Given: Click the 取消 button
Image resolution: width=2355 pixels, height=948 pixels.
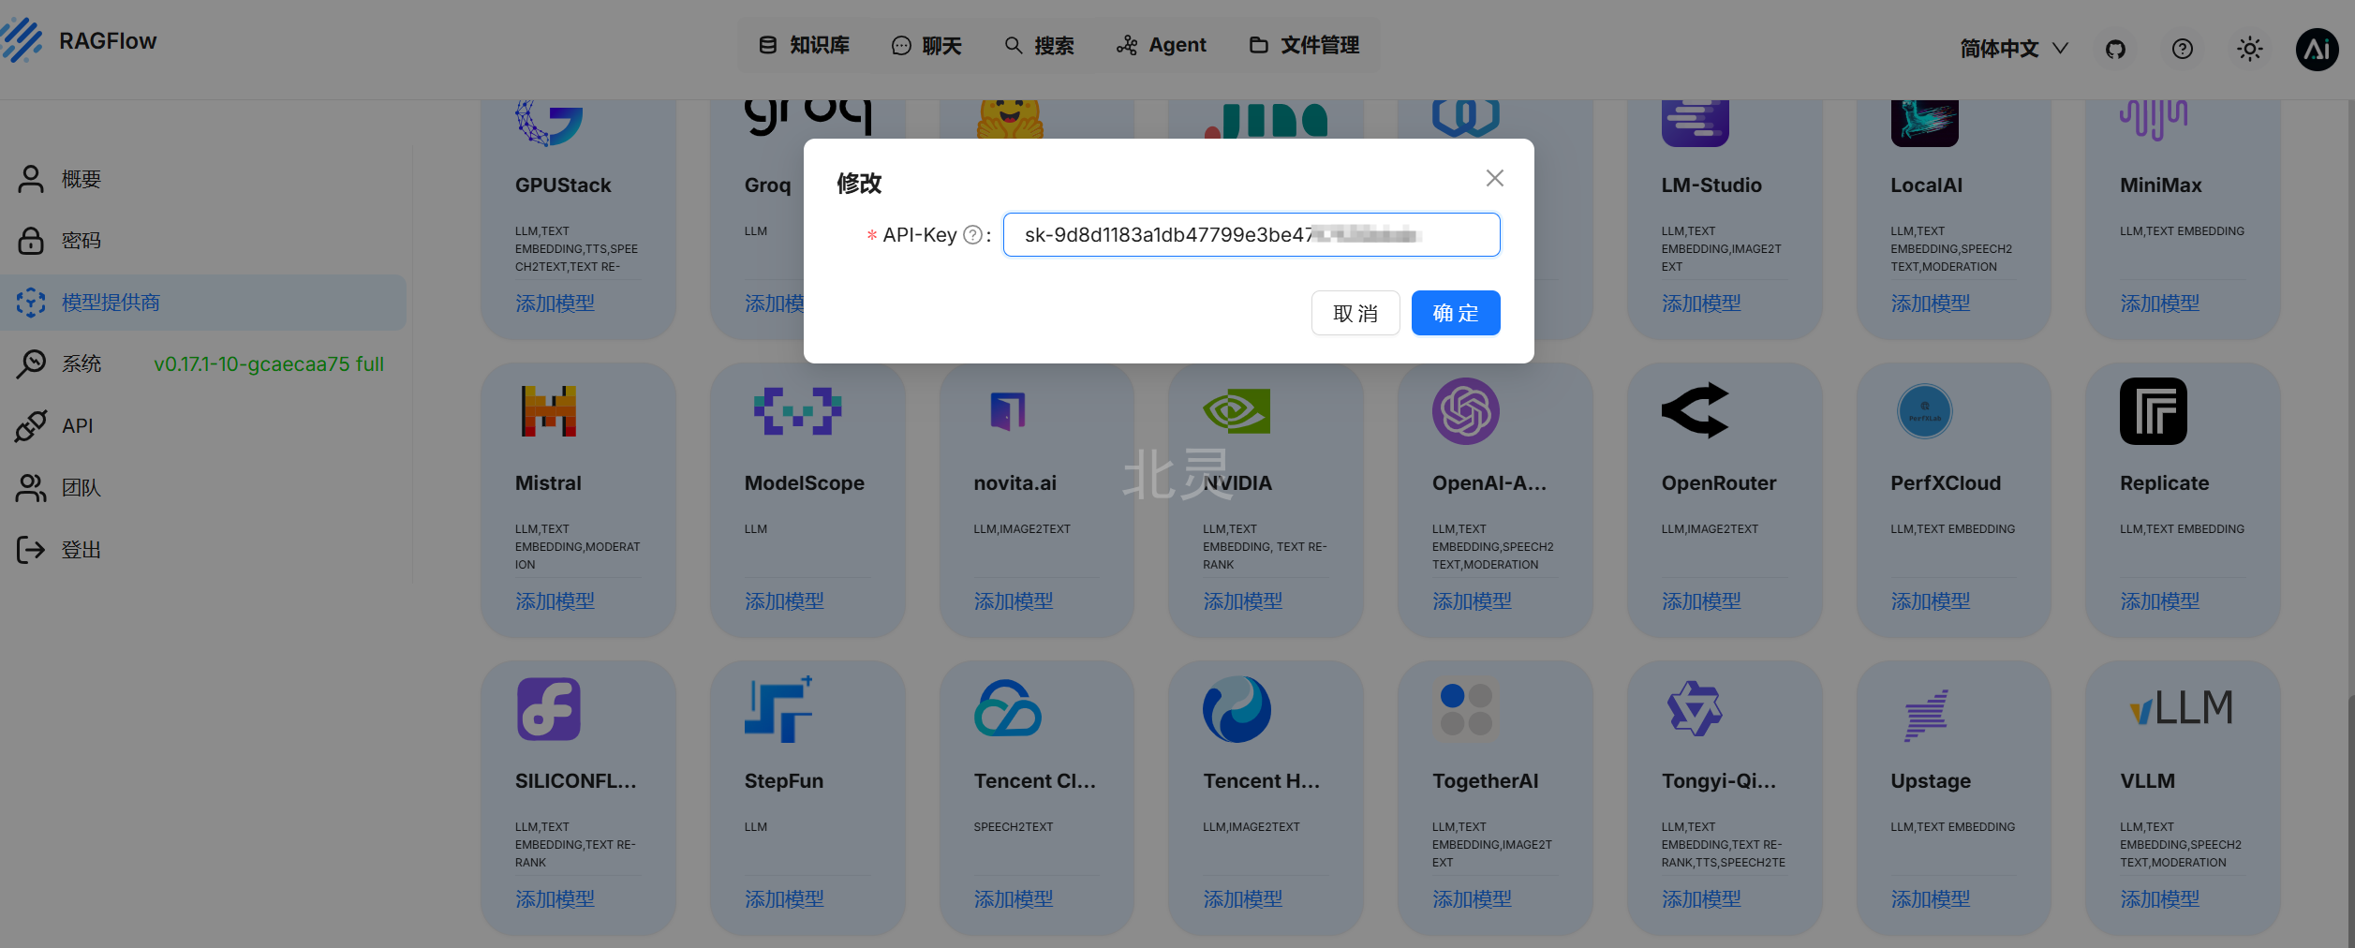Looking at the screenshot, I should [x=1355, y=313].
